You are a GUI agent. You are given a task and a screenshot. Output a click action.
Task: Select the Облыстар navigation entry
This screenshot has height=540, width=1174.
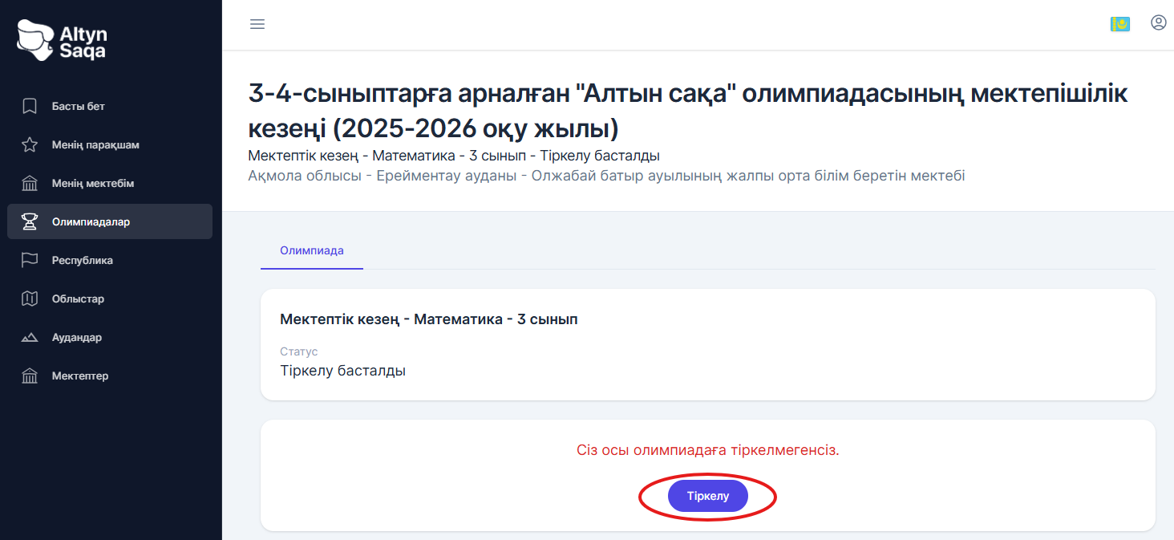point(77,298)
